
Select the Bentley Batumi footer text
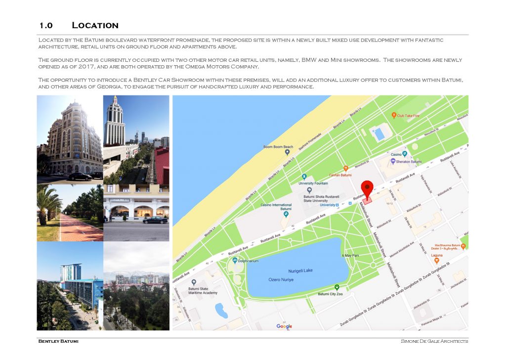(x=58, y=341)
